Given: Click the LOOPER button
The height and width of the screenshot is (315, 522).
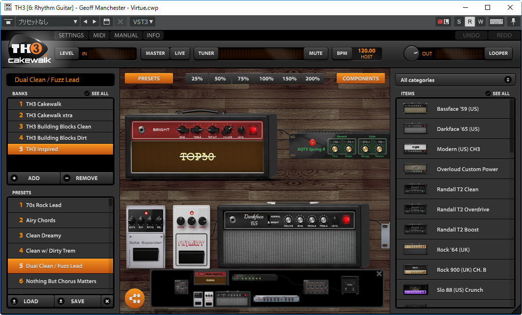Looking at the screenshot, I should coord(498,53).
